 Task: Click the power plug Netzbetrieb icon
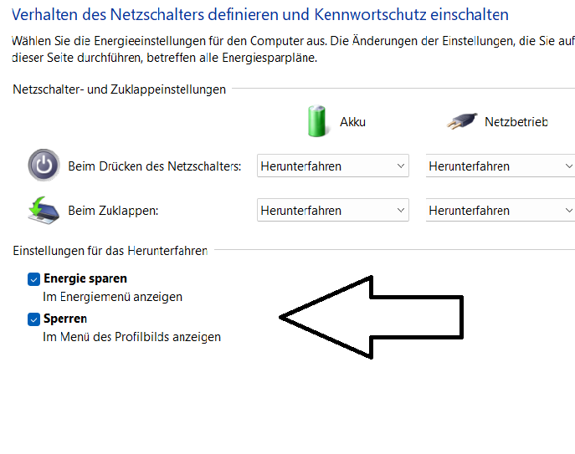coord(462,121)
